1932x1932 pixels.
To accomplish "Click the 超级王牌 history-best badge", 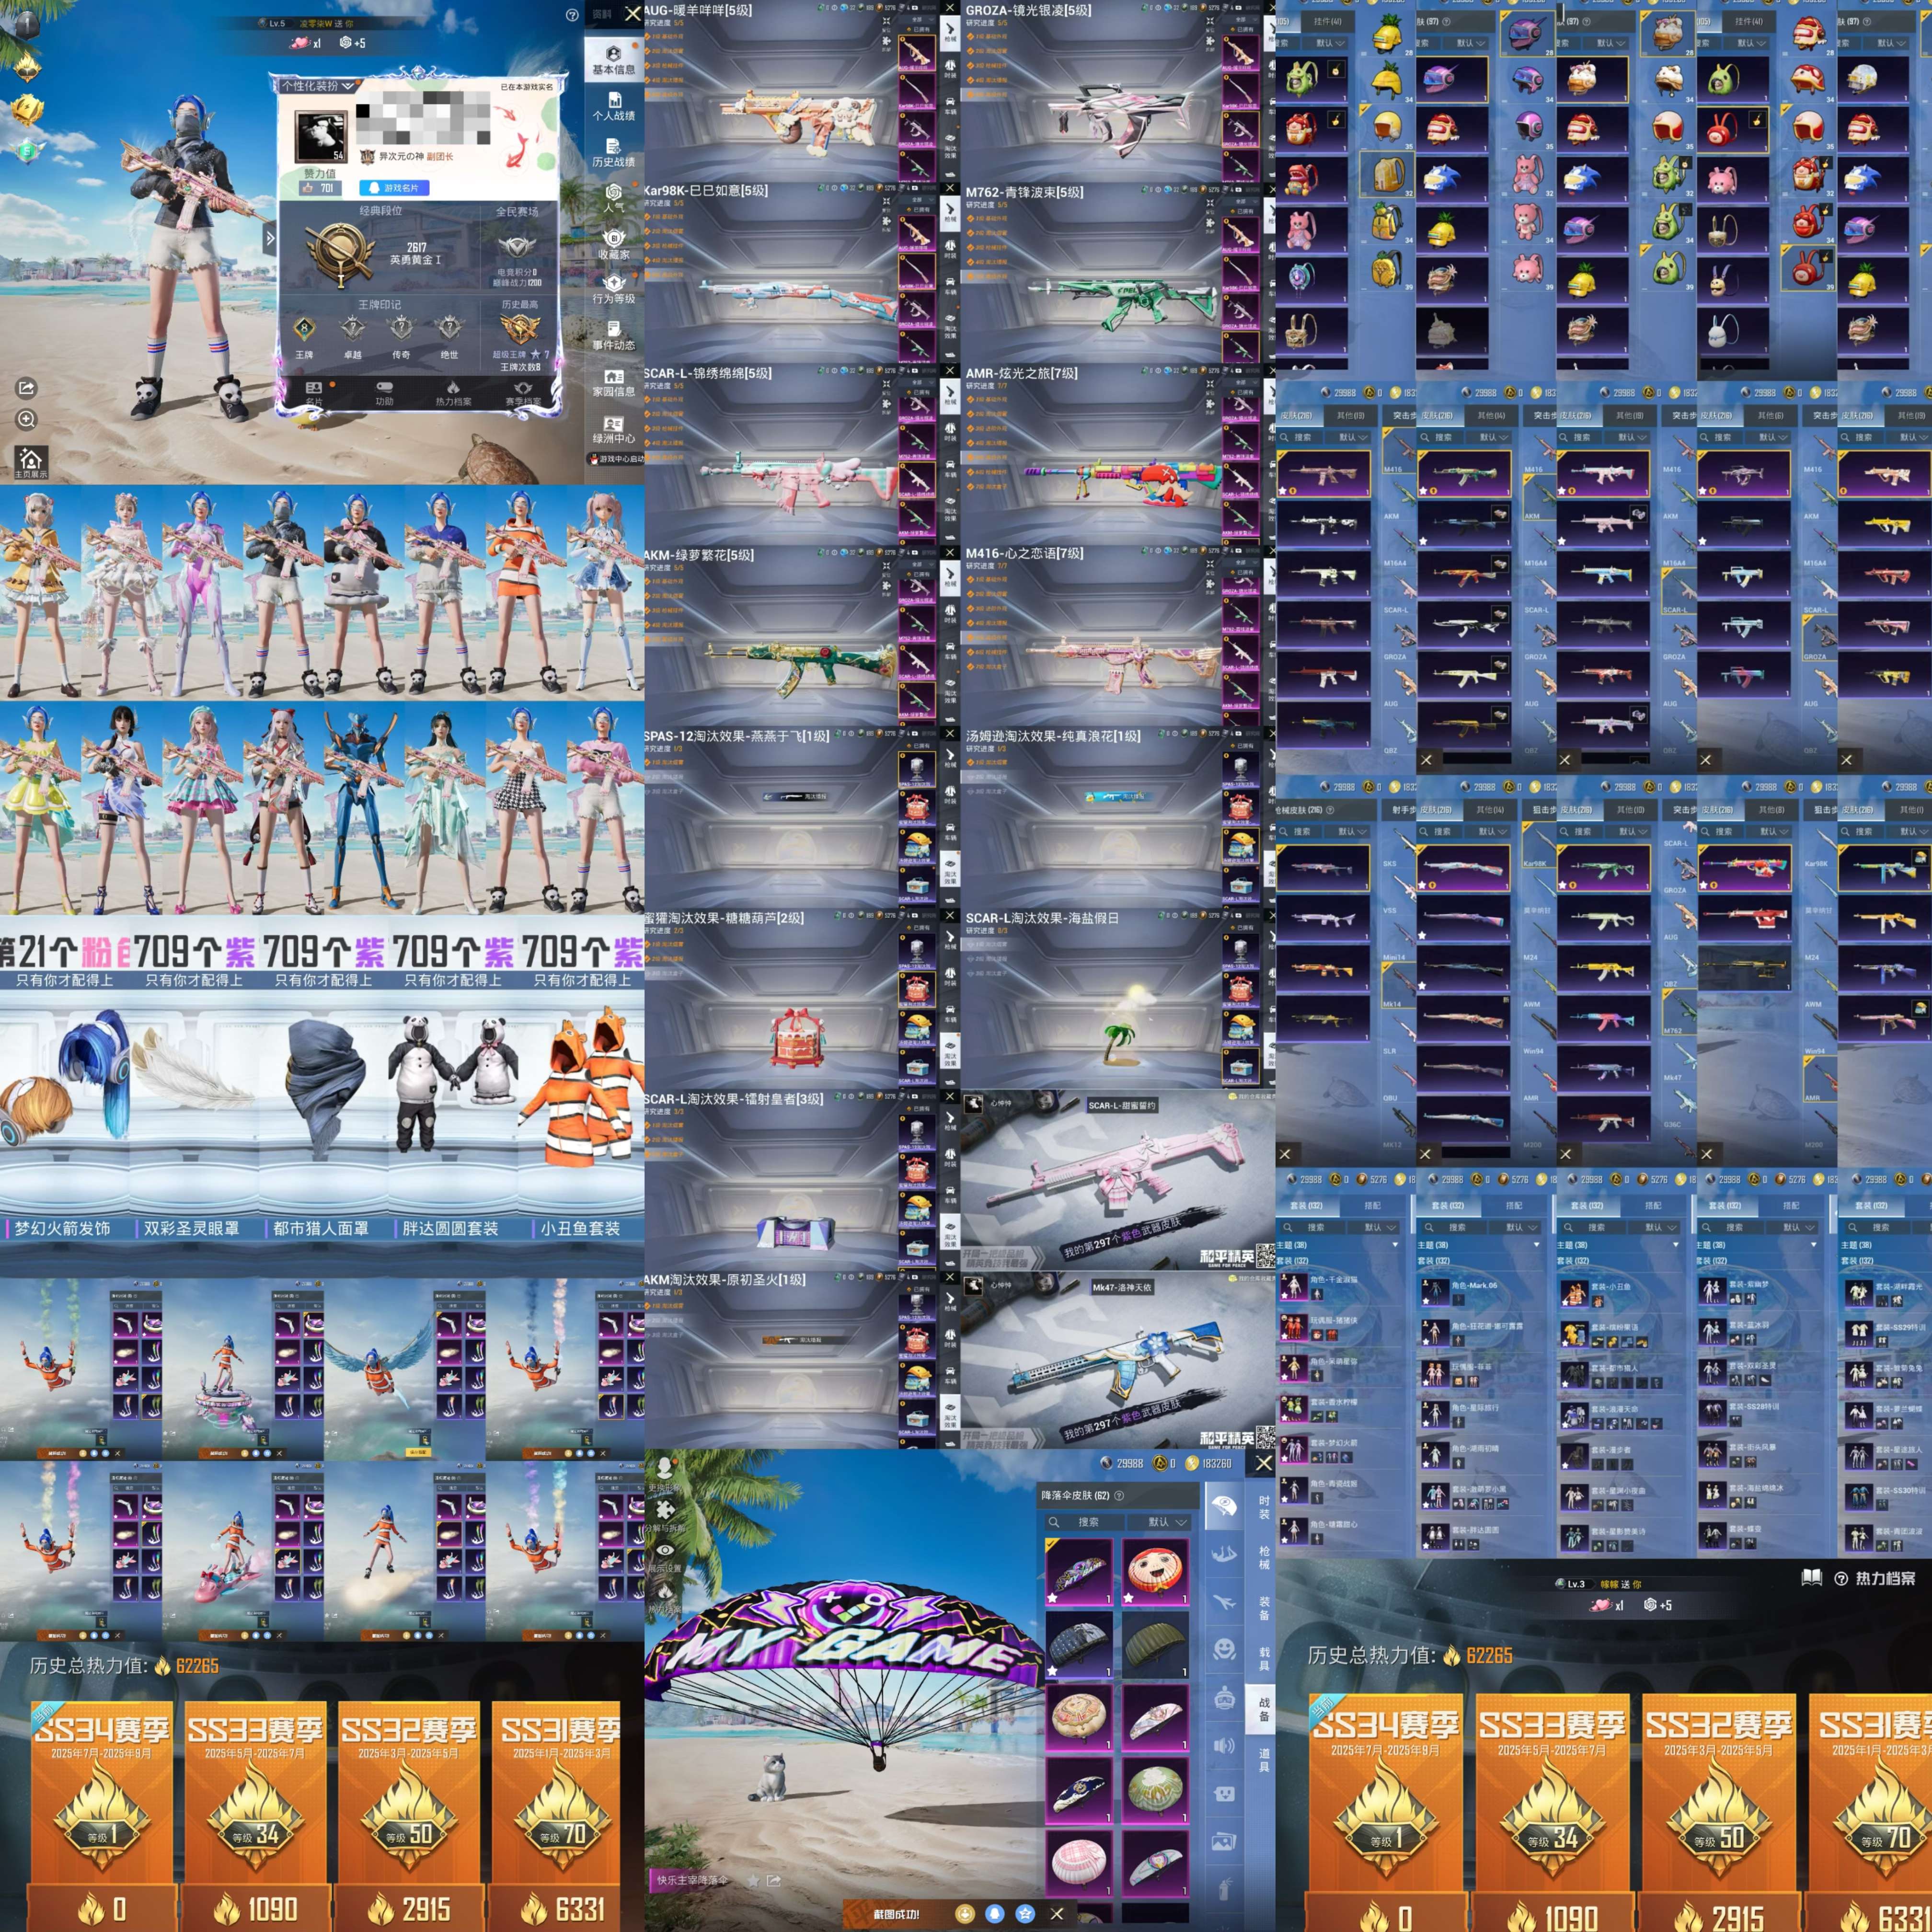I will [519, 329].
